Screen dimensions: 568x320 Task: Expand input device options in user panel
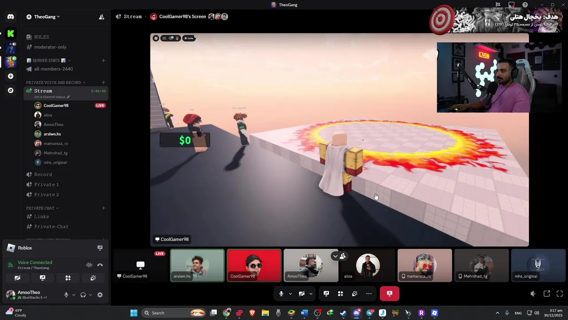(74, 295)
